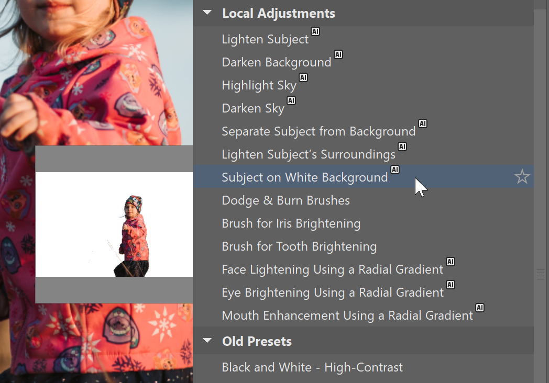This screenshot has width=549, height=383.
Task: Select Separate Subject from Background preset
Action: [319, 131]
